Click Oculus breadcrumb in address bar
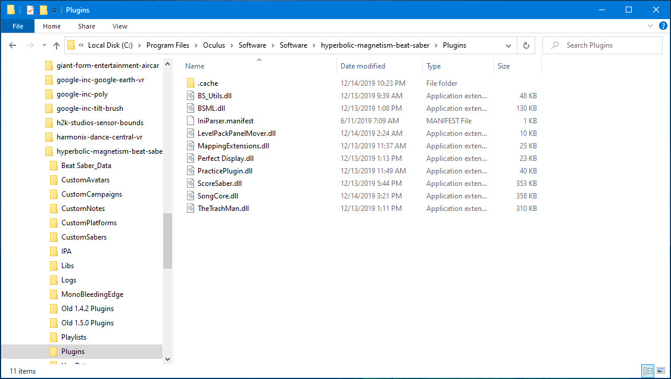Screen dimensions: 671x379 click(214, 45)
